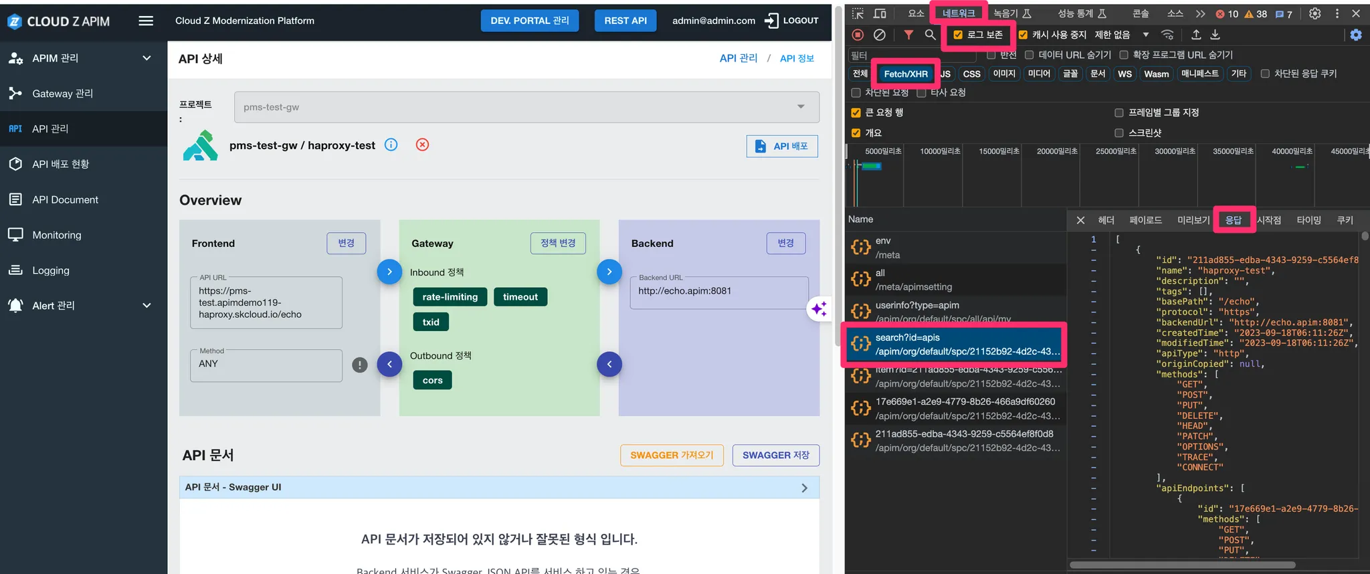
Task: Expand the API 문서 - Swagger UI section
Action: point(499,487)
